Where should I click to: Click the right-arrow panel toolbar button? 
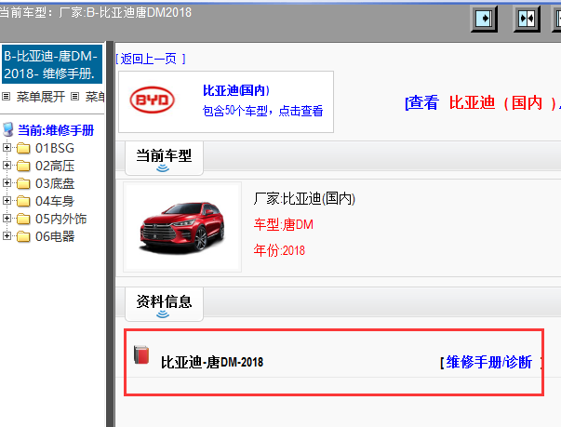(484, 18)
